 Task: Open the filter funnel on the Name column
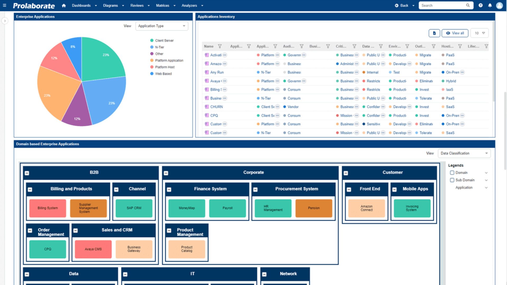pyautogui.click(x=220, y=46)
